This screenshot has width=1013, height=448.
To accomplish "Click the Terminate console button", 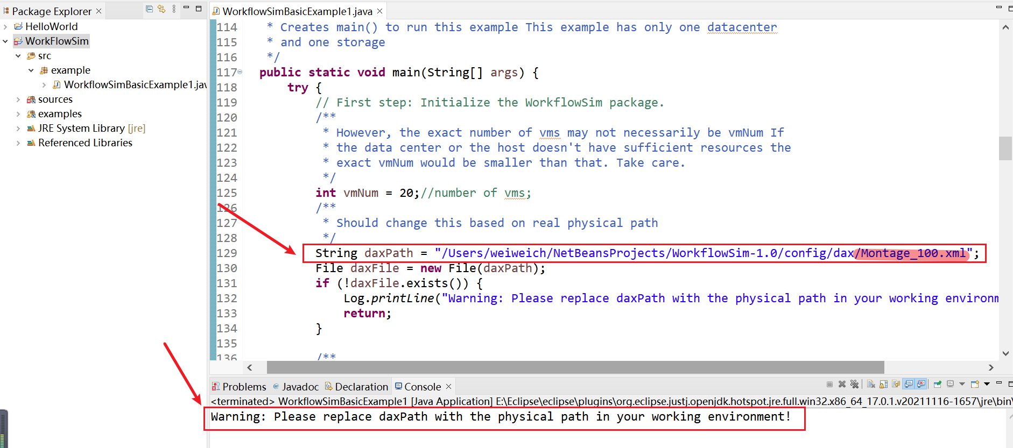I will click(829, 384).
